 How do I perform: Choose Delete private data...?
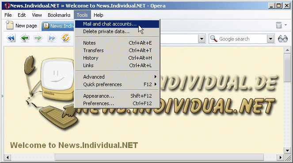[x=117, y=31]
